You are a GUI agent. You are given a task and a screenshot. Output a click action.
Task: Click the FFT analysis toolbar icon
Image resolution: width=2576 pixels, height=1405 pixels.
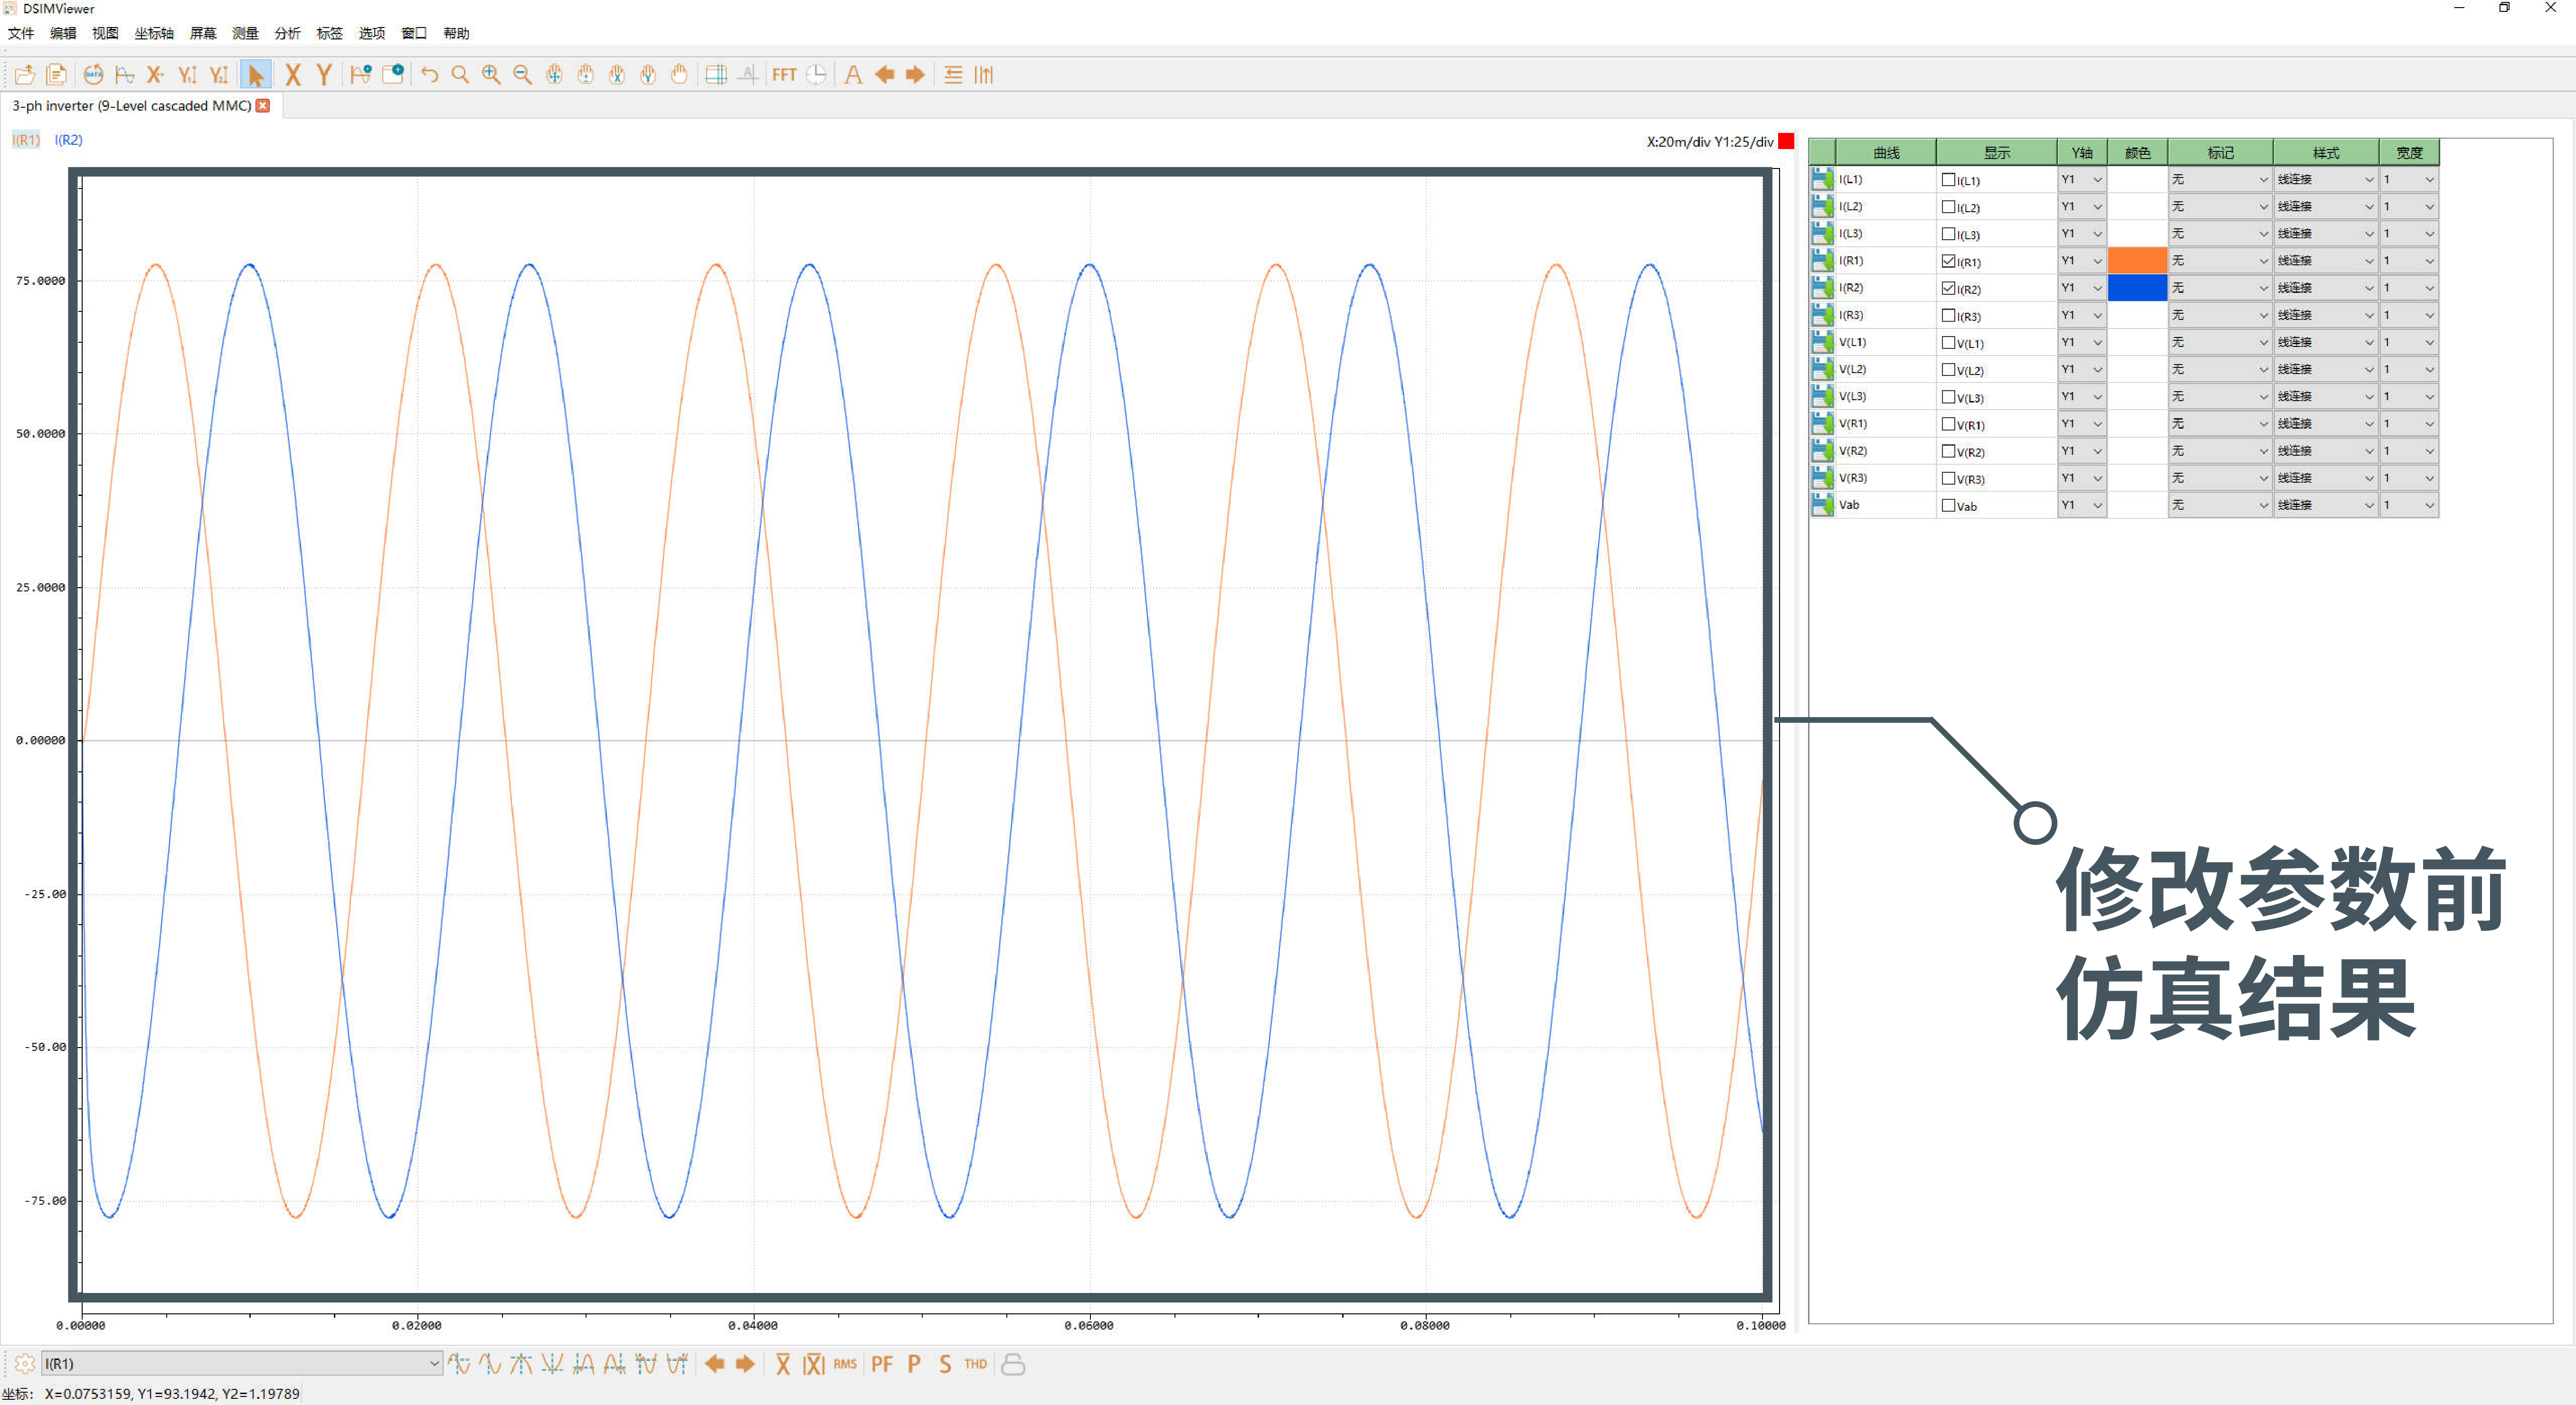click(784, 75)
